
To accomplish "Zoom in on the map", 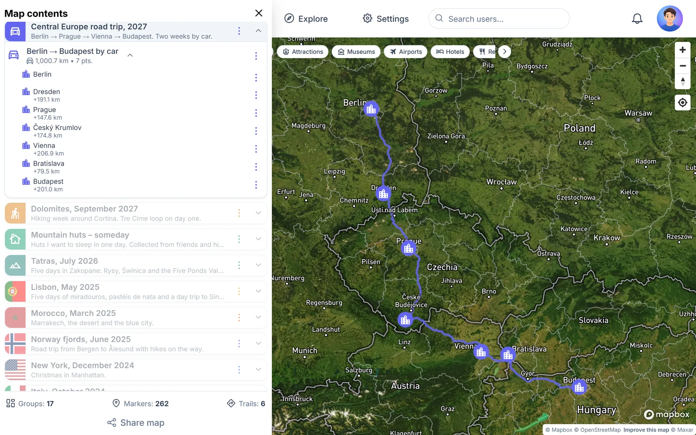I will [683, 50].
